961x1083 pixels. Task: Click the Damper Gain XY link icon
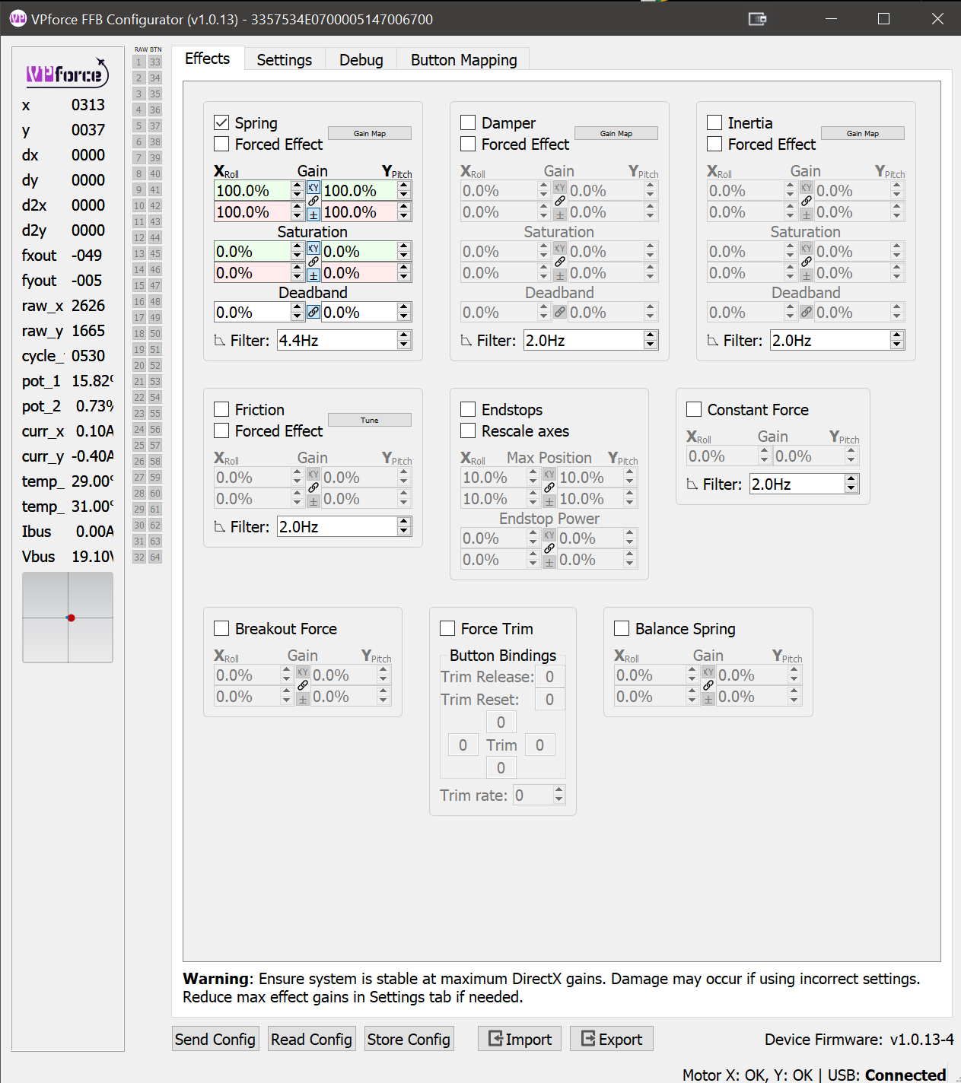560,187
